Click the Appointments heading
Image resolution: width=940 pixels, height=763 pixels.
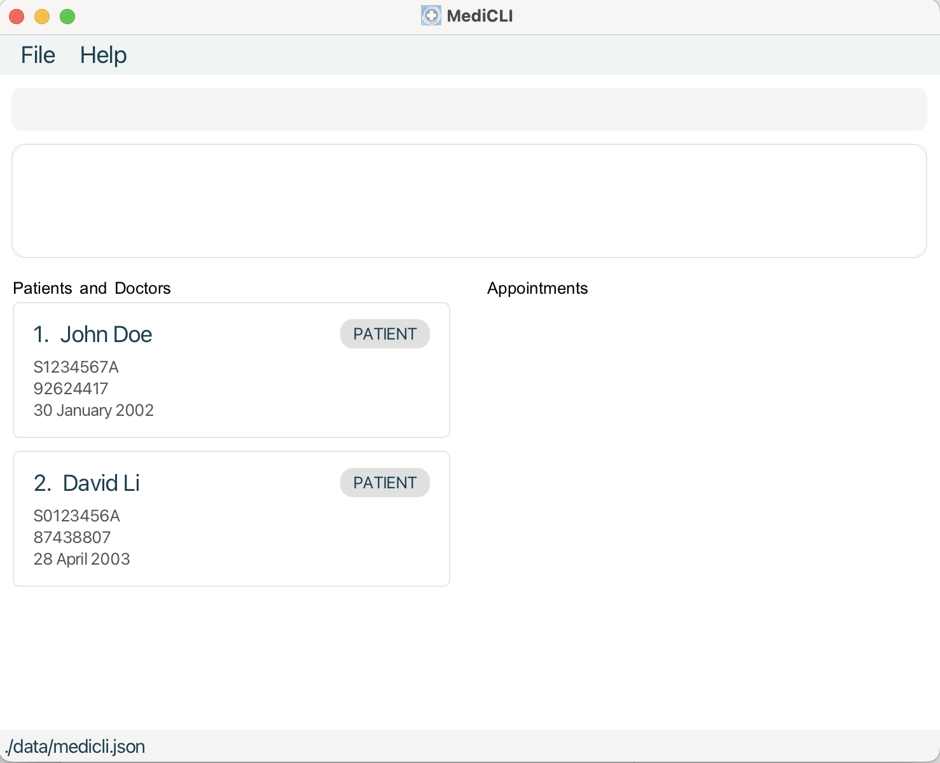[537, 288]
